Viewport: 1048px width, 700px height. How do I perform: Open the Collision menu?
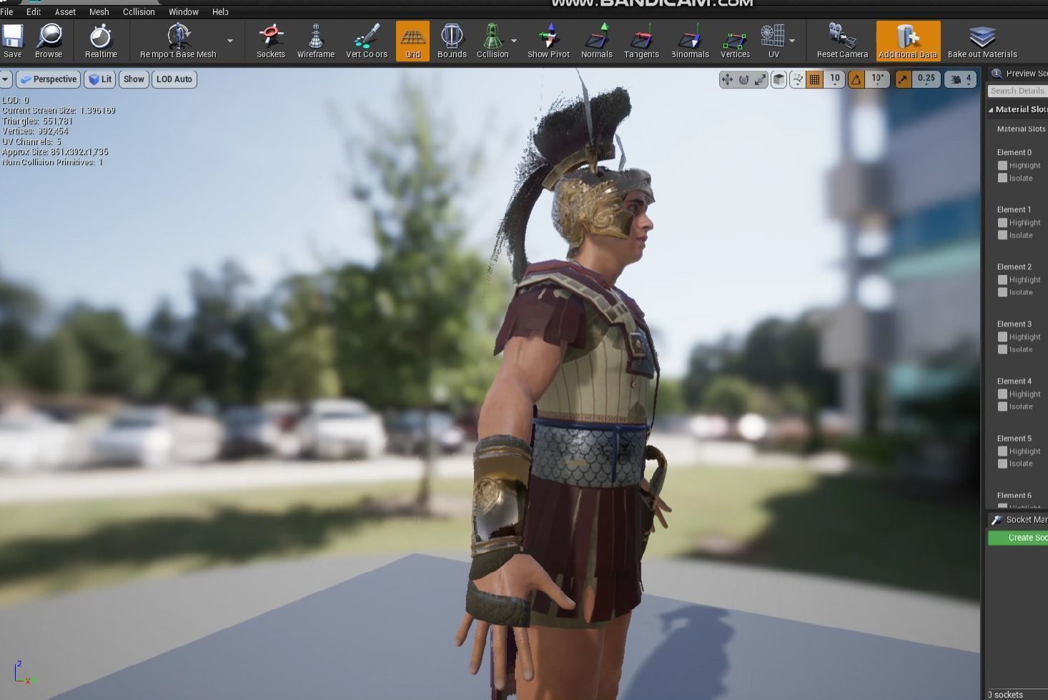(x=138, y=11)
